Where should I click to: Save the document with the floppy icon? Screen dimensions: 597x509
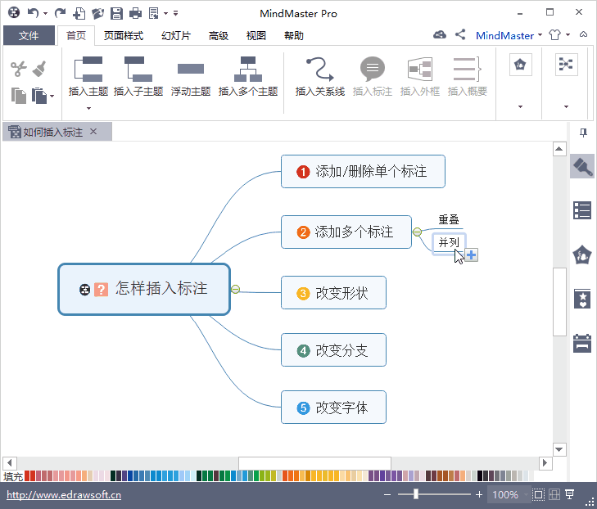click(116, 13)
